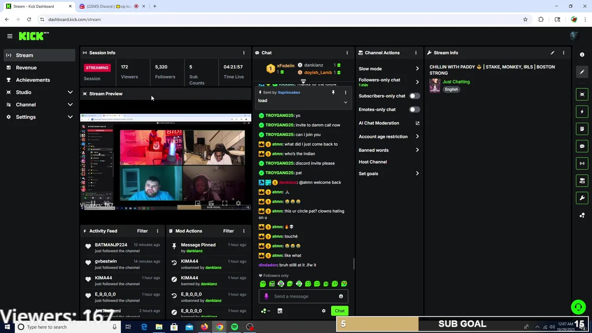Go to Achievements page
Viewport: 592px width, 333px height.
40,80
